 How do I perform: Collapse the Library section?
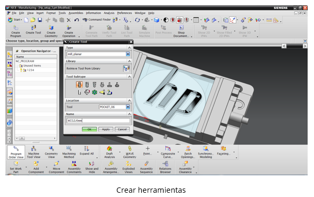(129, 61)
